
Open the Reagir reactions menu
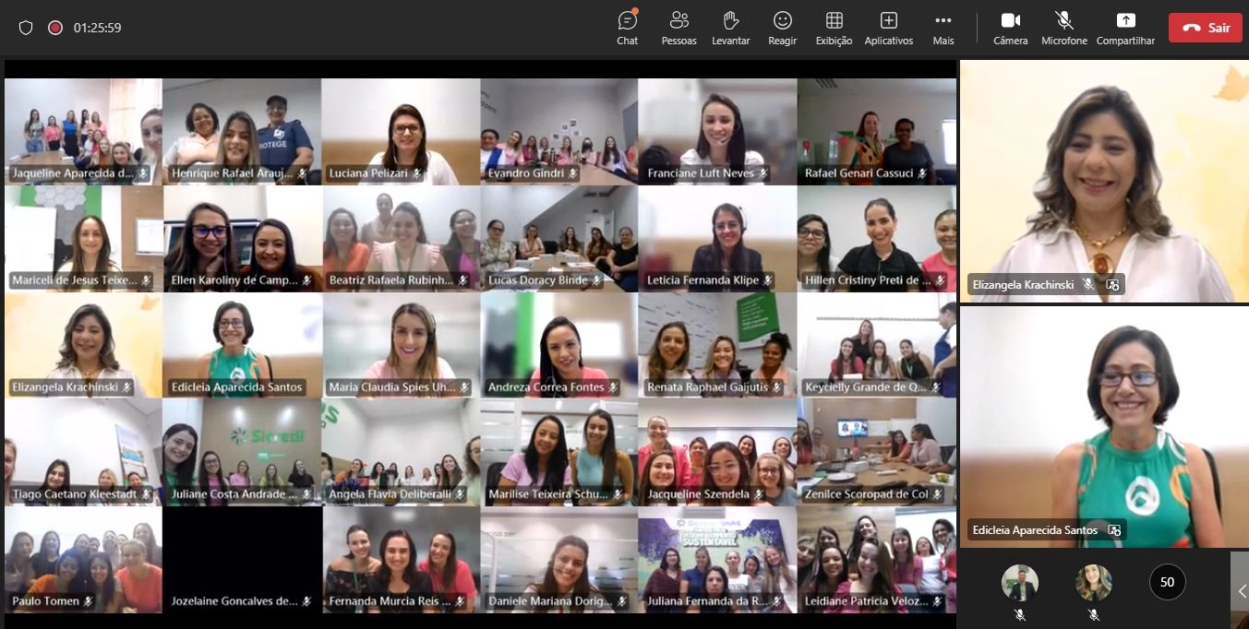(x=783, y=28)
